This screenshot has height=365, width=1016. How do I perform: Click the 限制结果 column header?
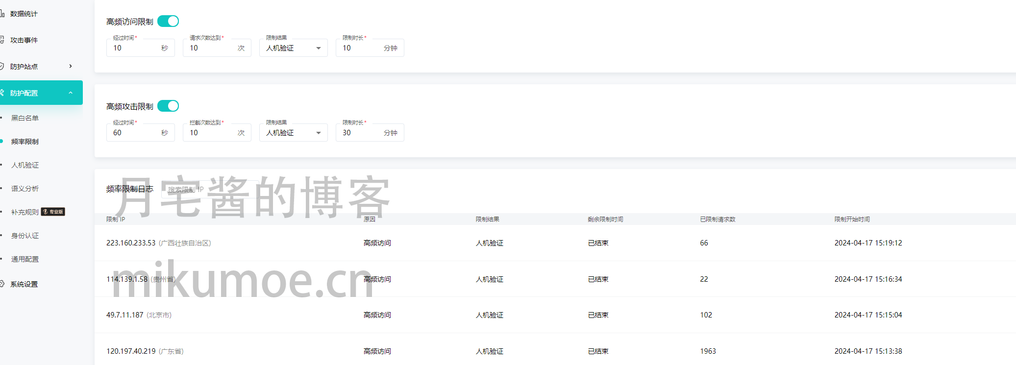click(x=488, y=219)
